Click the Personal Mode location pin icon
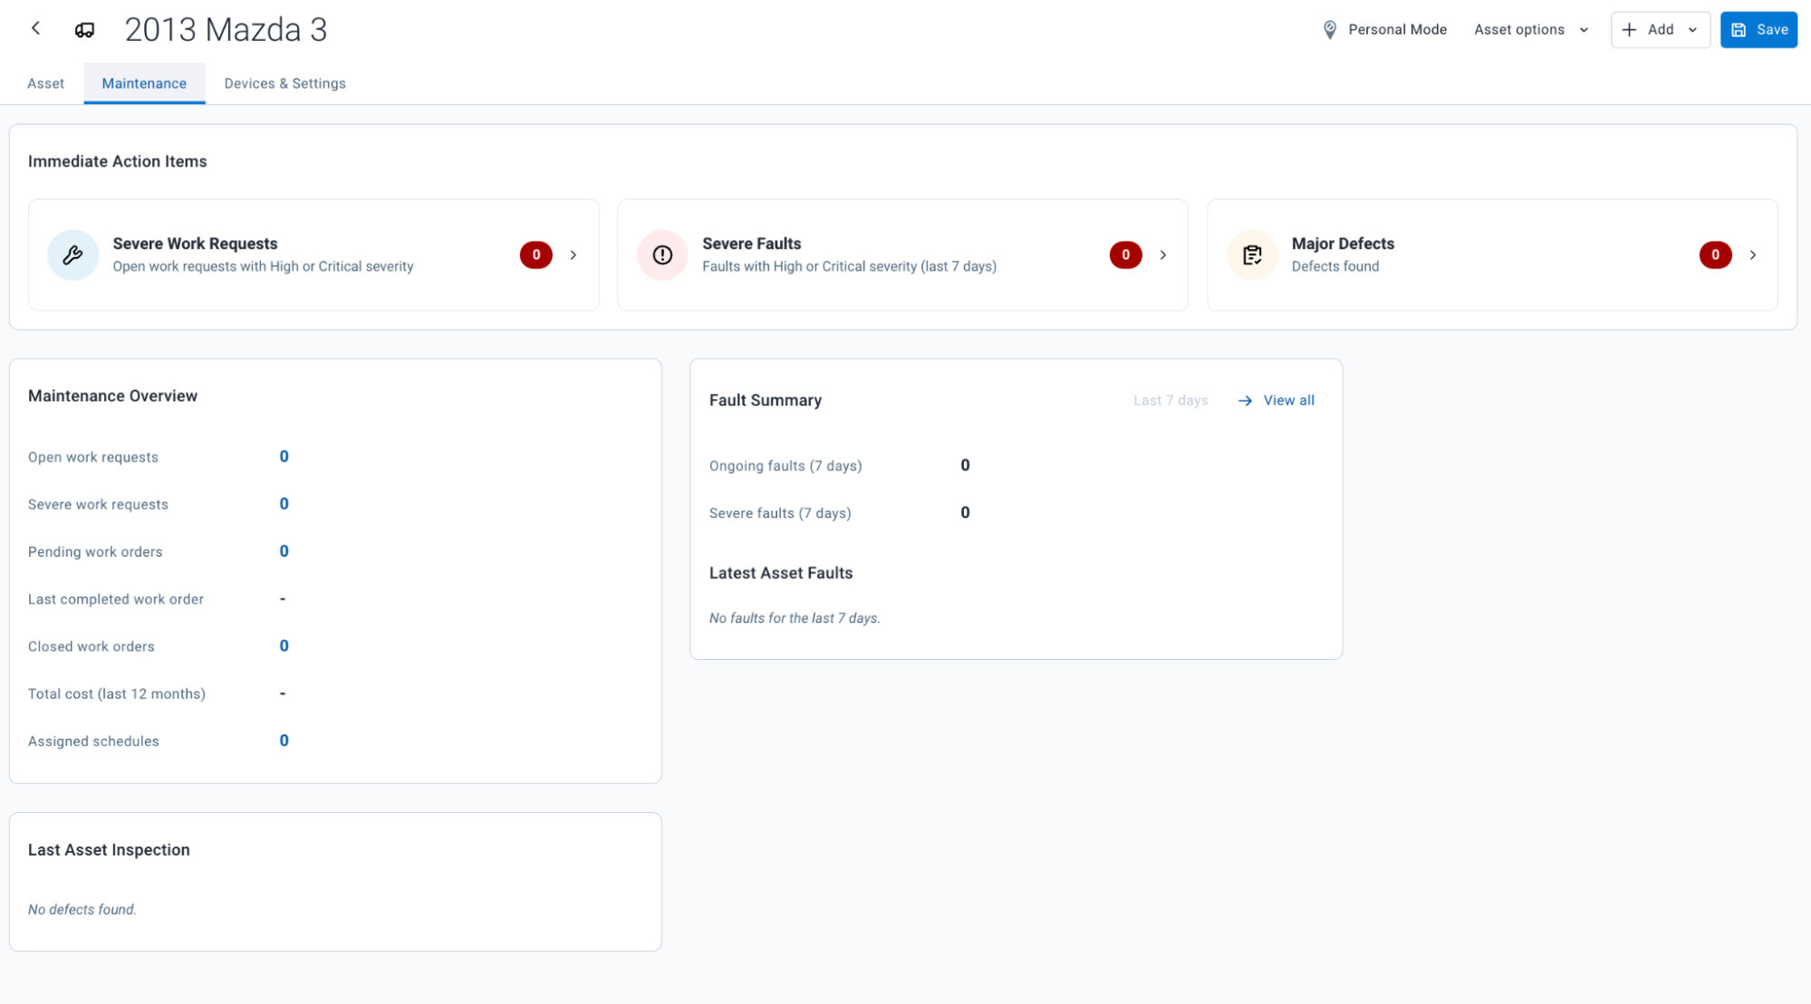1811x1004 pixels. [1329, 30]
